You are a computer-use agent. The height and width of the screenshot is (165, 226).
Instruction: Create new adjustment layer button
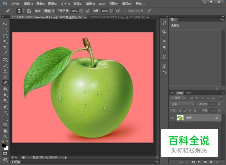tap(199, 162)
